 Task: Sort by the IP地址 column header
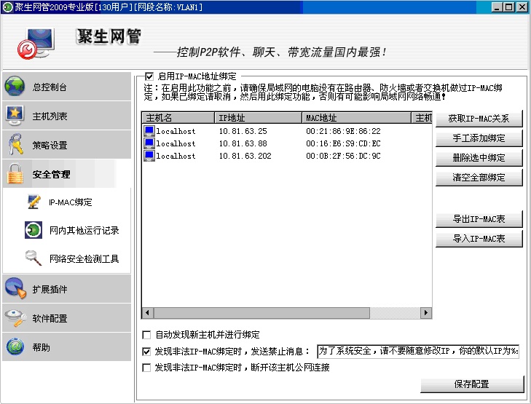point(258,118)
